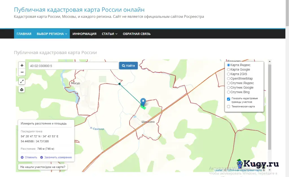Image resolution: width=289 pixels, height=177 pixels.
Task: Expand the Статьи dropdown menu
Action: click(110, 34)
